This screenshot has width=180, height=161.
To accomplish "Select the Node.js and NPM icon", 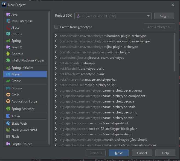I will click(x=8, y=130).
